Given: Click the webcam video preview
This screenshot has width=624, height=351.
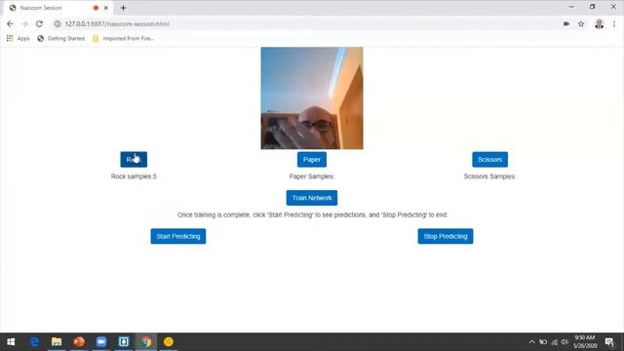Looking at the screenshot, I should (312, 98).
